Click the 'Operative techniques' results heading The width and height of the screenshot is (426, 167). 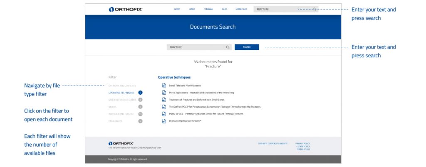point(174,77)
